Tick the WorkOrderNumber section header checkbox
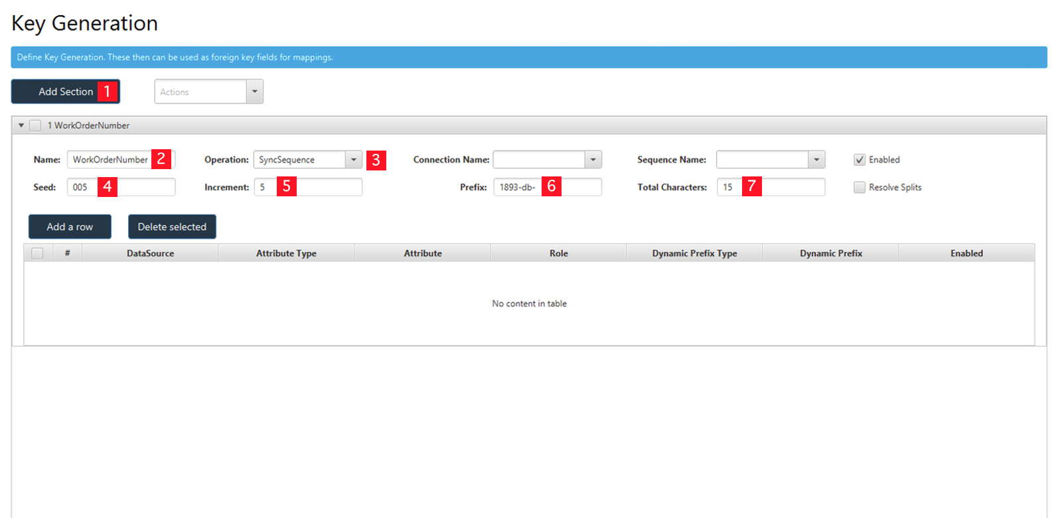Image resolution: width=1058 pixels, height=518 pixels. pos(35,125)
